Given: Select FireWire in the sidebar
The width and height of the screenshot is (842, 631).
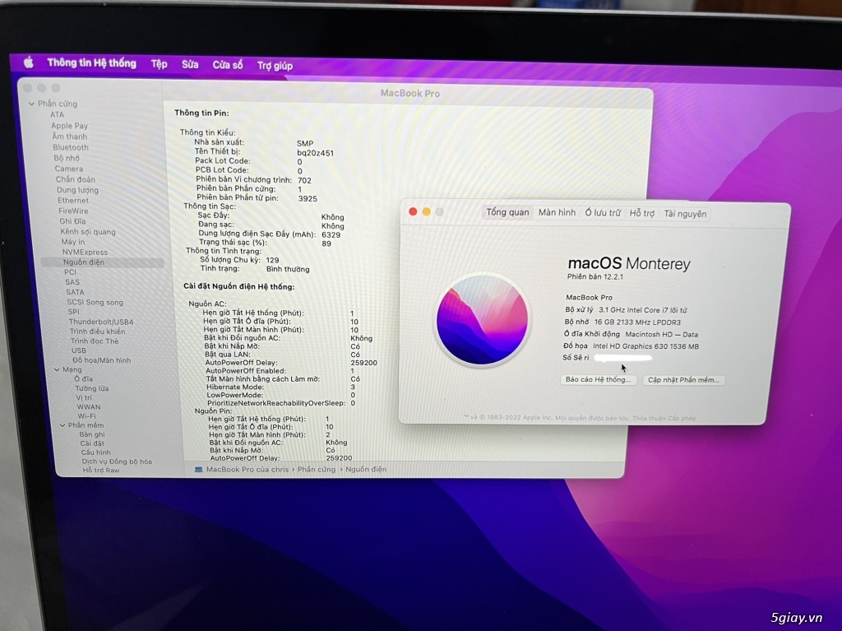Looking at the screenshot, I should [73, 211].
